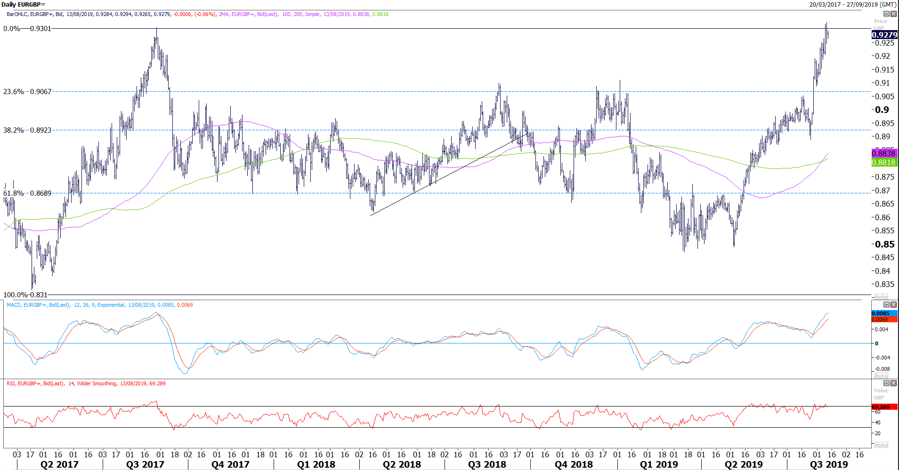Select the 23.6% 0.9067 Fibonacci label
The height and width of the screenshot is (470, 899).
click(x=27, y=92)
